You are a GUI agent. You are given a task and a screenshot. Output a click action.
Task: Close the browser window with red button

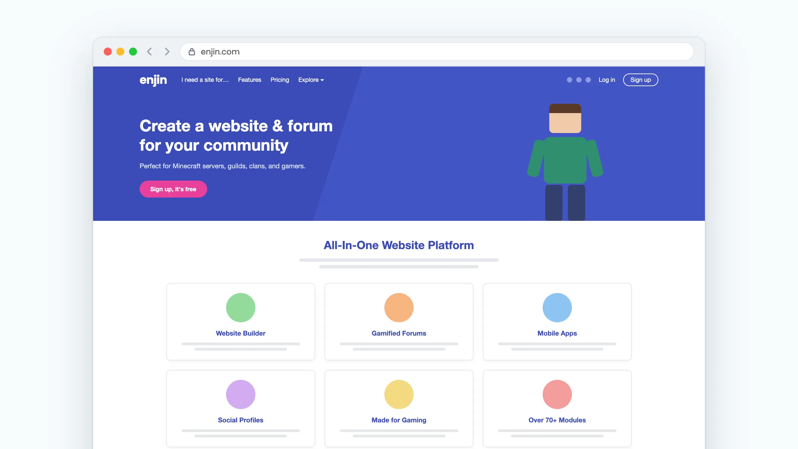point(108,52)
